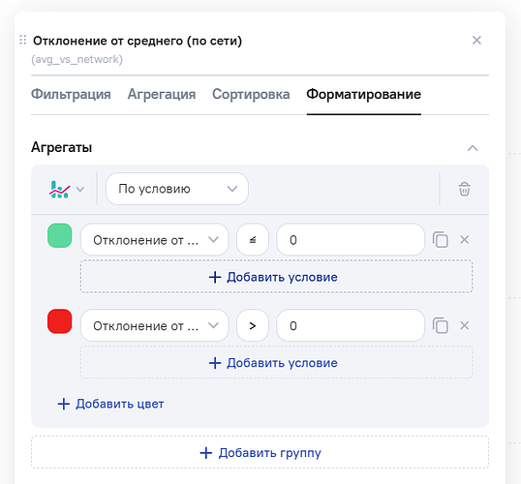Click the drag handle beside the panel title
This screenshot has height=484, width=521.
[22, 41]
